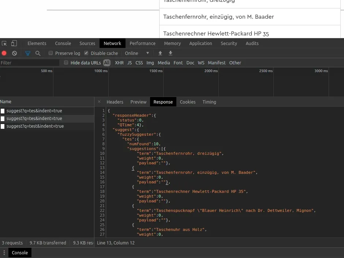Viewport: 344px width, 258px height.
Task: Select the inspect element cursor icon
Action: pyautogui.click(x=5, y=43)
